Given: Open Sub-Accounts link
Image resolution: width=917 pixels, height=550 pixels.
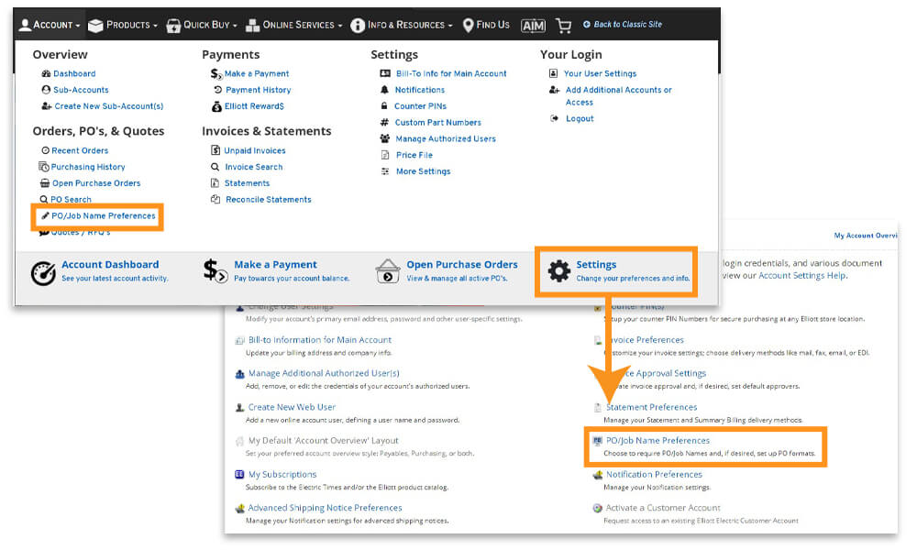Looking at the screenshot, I should click(81, 90).
